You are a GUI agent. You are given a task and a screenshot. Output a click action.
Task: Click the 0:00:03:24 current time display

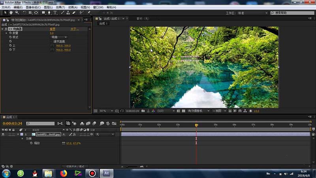click(x=12, y=123)
